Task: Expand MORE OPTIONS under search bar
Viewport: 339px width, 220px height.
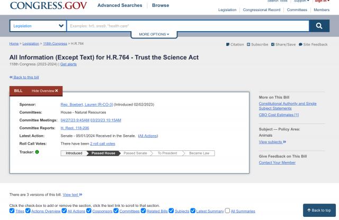Action: pyautogui.click(x=154, y=34)
